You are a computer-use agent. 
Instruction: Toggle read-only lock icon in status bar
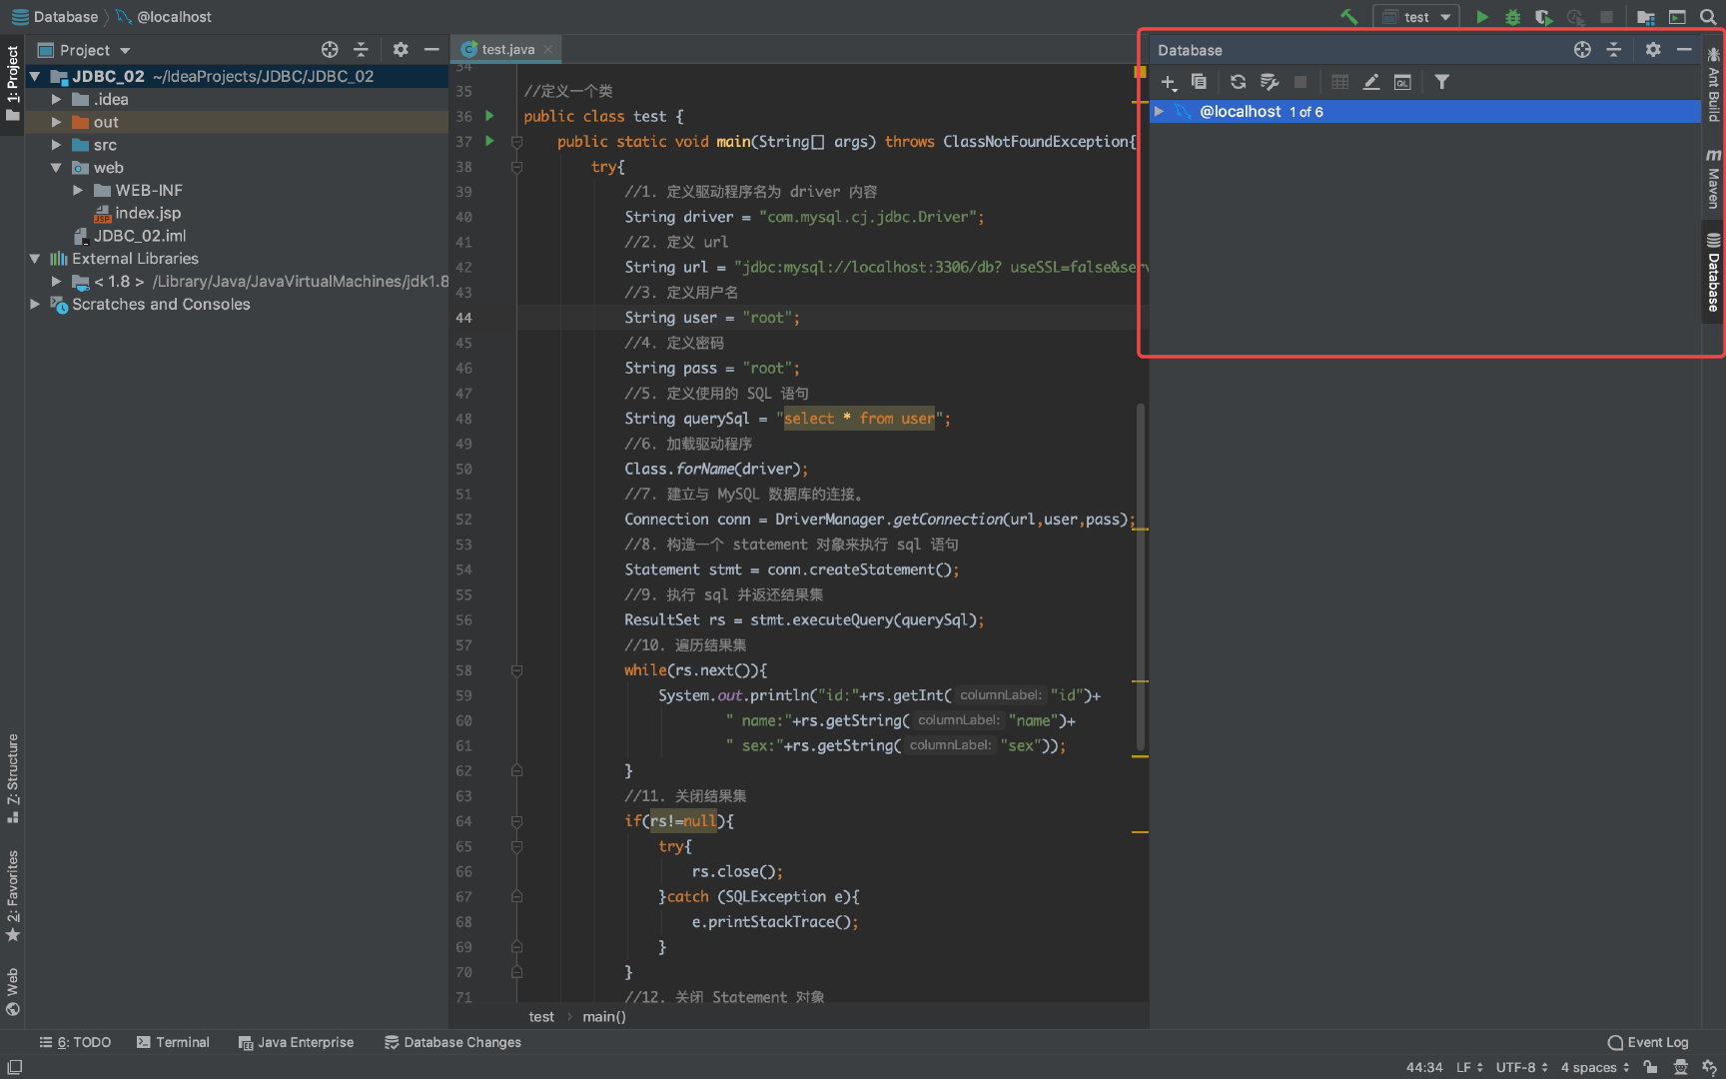click(1650, 1067)
